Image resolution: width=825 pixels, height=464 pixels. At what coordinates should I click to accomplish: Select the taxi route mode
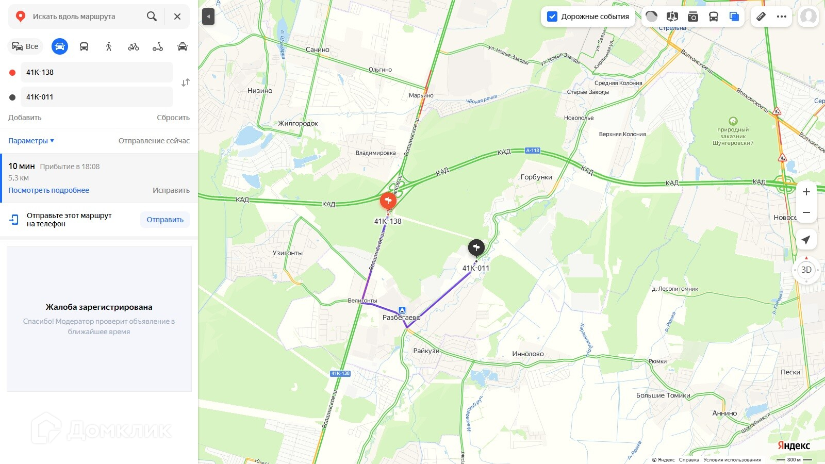(183, 46)
